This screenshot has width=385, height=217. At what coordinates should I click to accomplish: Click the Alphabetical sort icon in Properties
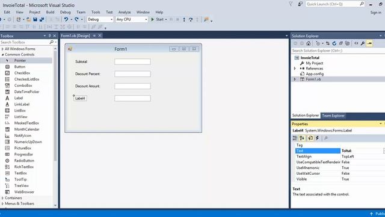302,138
